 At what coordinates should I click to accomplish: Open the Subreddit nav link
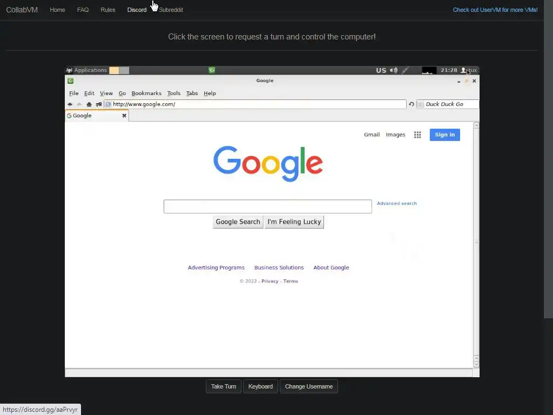pos(171,10)
